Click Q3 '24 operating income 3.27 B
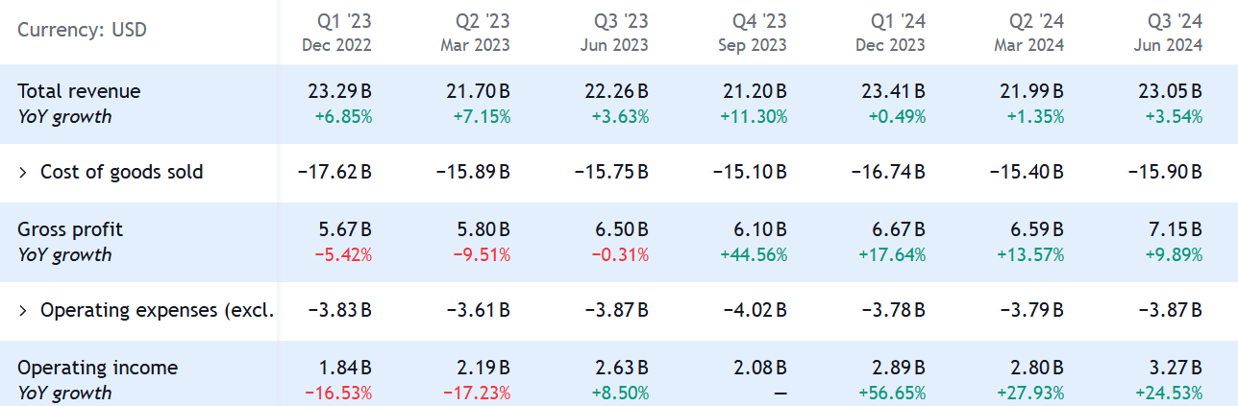Viewport: 1238px width, 406px height. tap(1172, 369)
